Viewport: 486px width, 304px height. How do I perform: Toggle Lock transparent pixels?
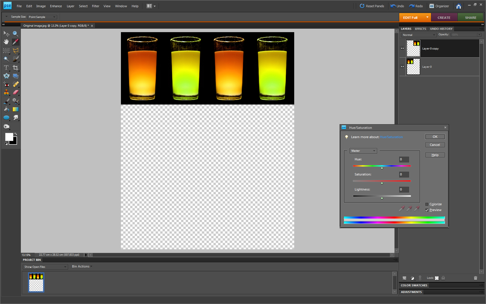pos(437,278)
